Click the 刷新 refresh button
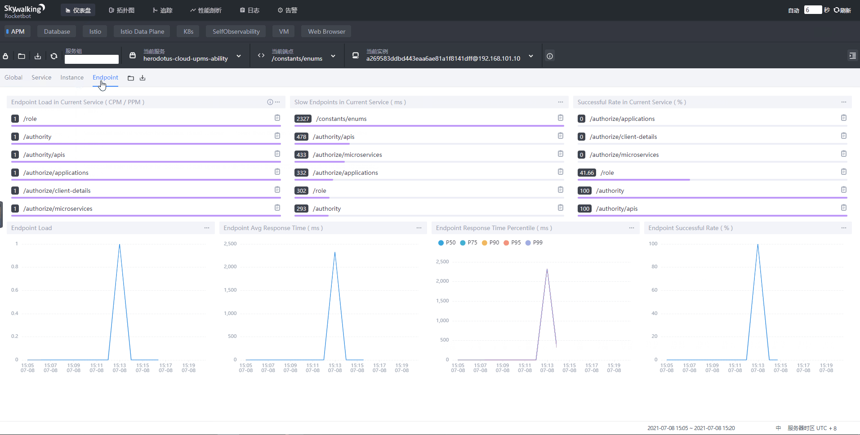The height and width of the screenshot is (435, 860). 842,10
